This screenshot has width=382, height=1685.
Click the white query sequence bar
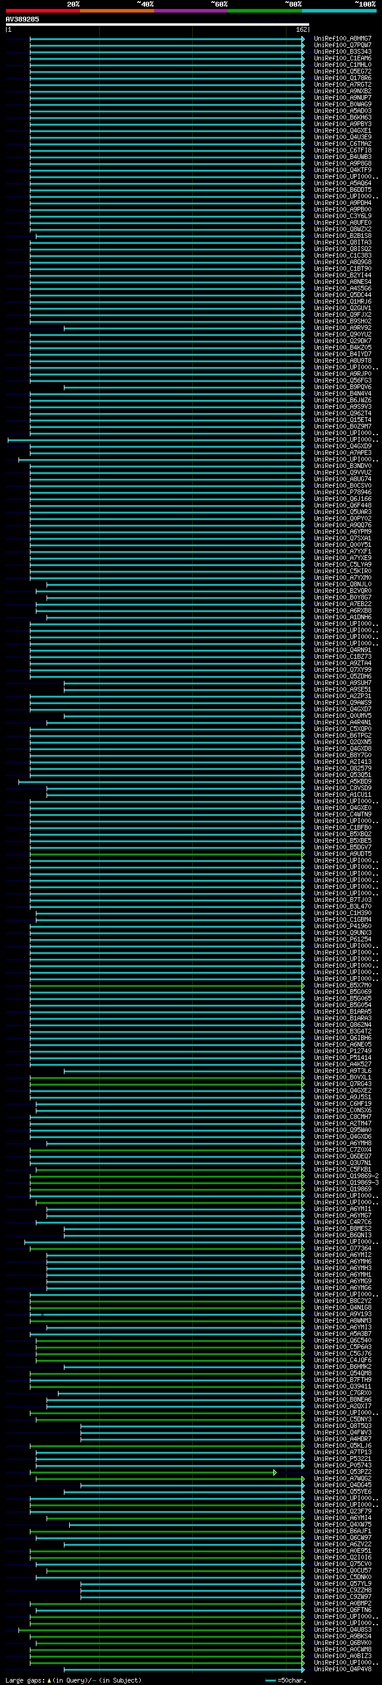pos(158,25)
